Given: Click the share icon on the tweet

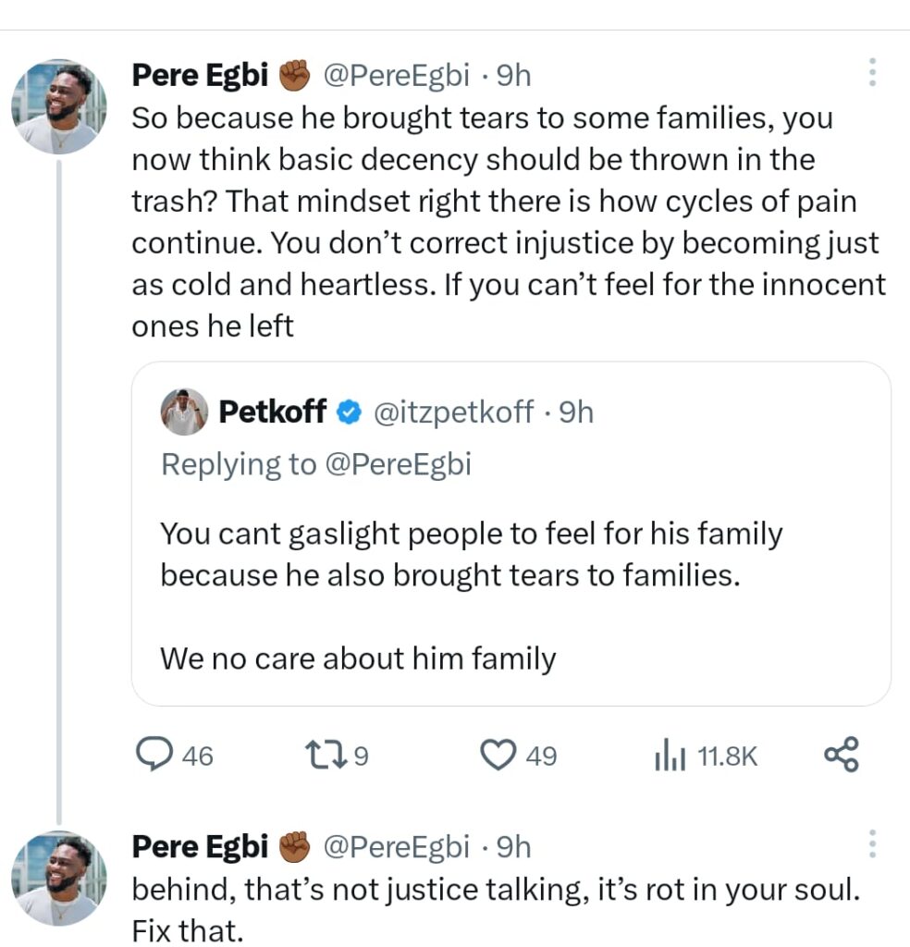Looking at the screenshot, I should point(841,755).
